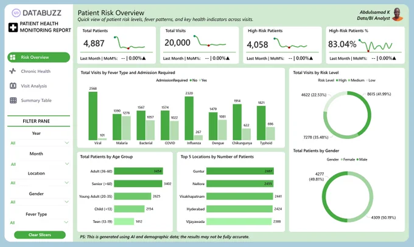The height and width of the screenshot is (247, 414).
Task: Select the Influenza No-admission bar 2320
Action: tap(189, 118)
